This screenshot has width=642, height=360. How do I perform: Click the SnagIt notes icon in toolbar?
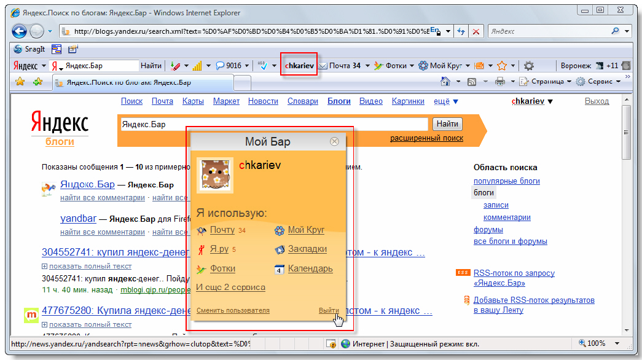tap(73, 49)
